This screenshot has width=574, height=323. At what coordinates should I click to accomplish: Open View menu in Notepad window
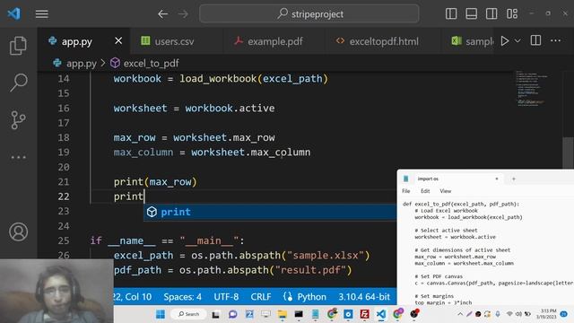[446, 191]
